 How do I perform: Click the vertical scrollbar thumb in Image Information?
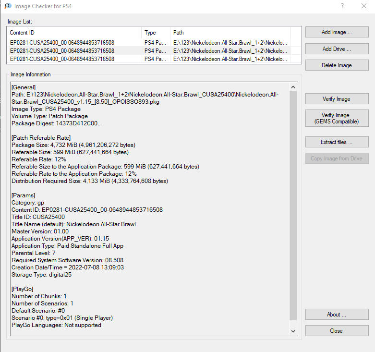click(293, 205)
